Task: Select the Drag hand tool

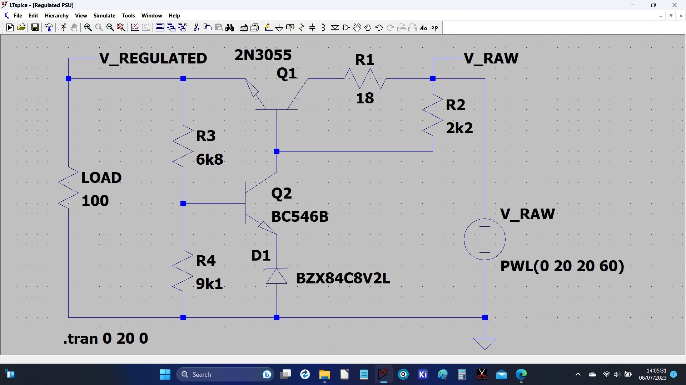Action: [368, 28]
